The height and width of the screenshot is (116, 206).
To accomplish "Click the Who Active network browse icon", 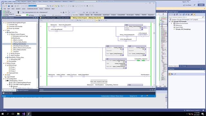I will [x=63, y=12].
